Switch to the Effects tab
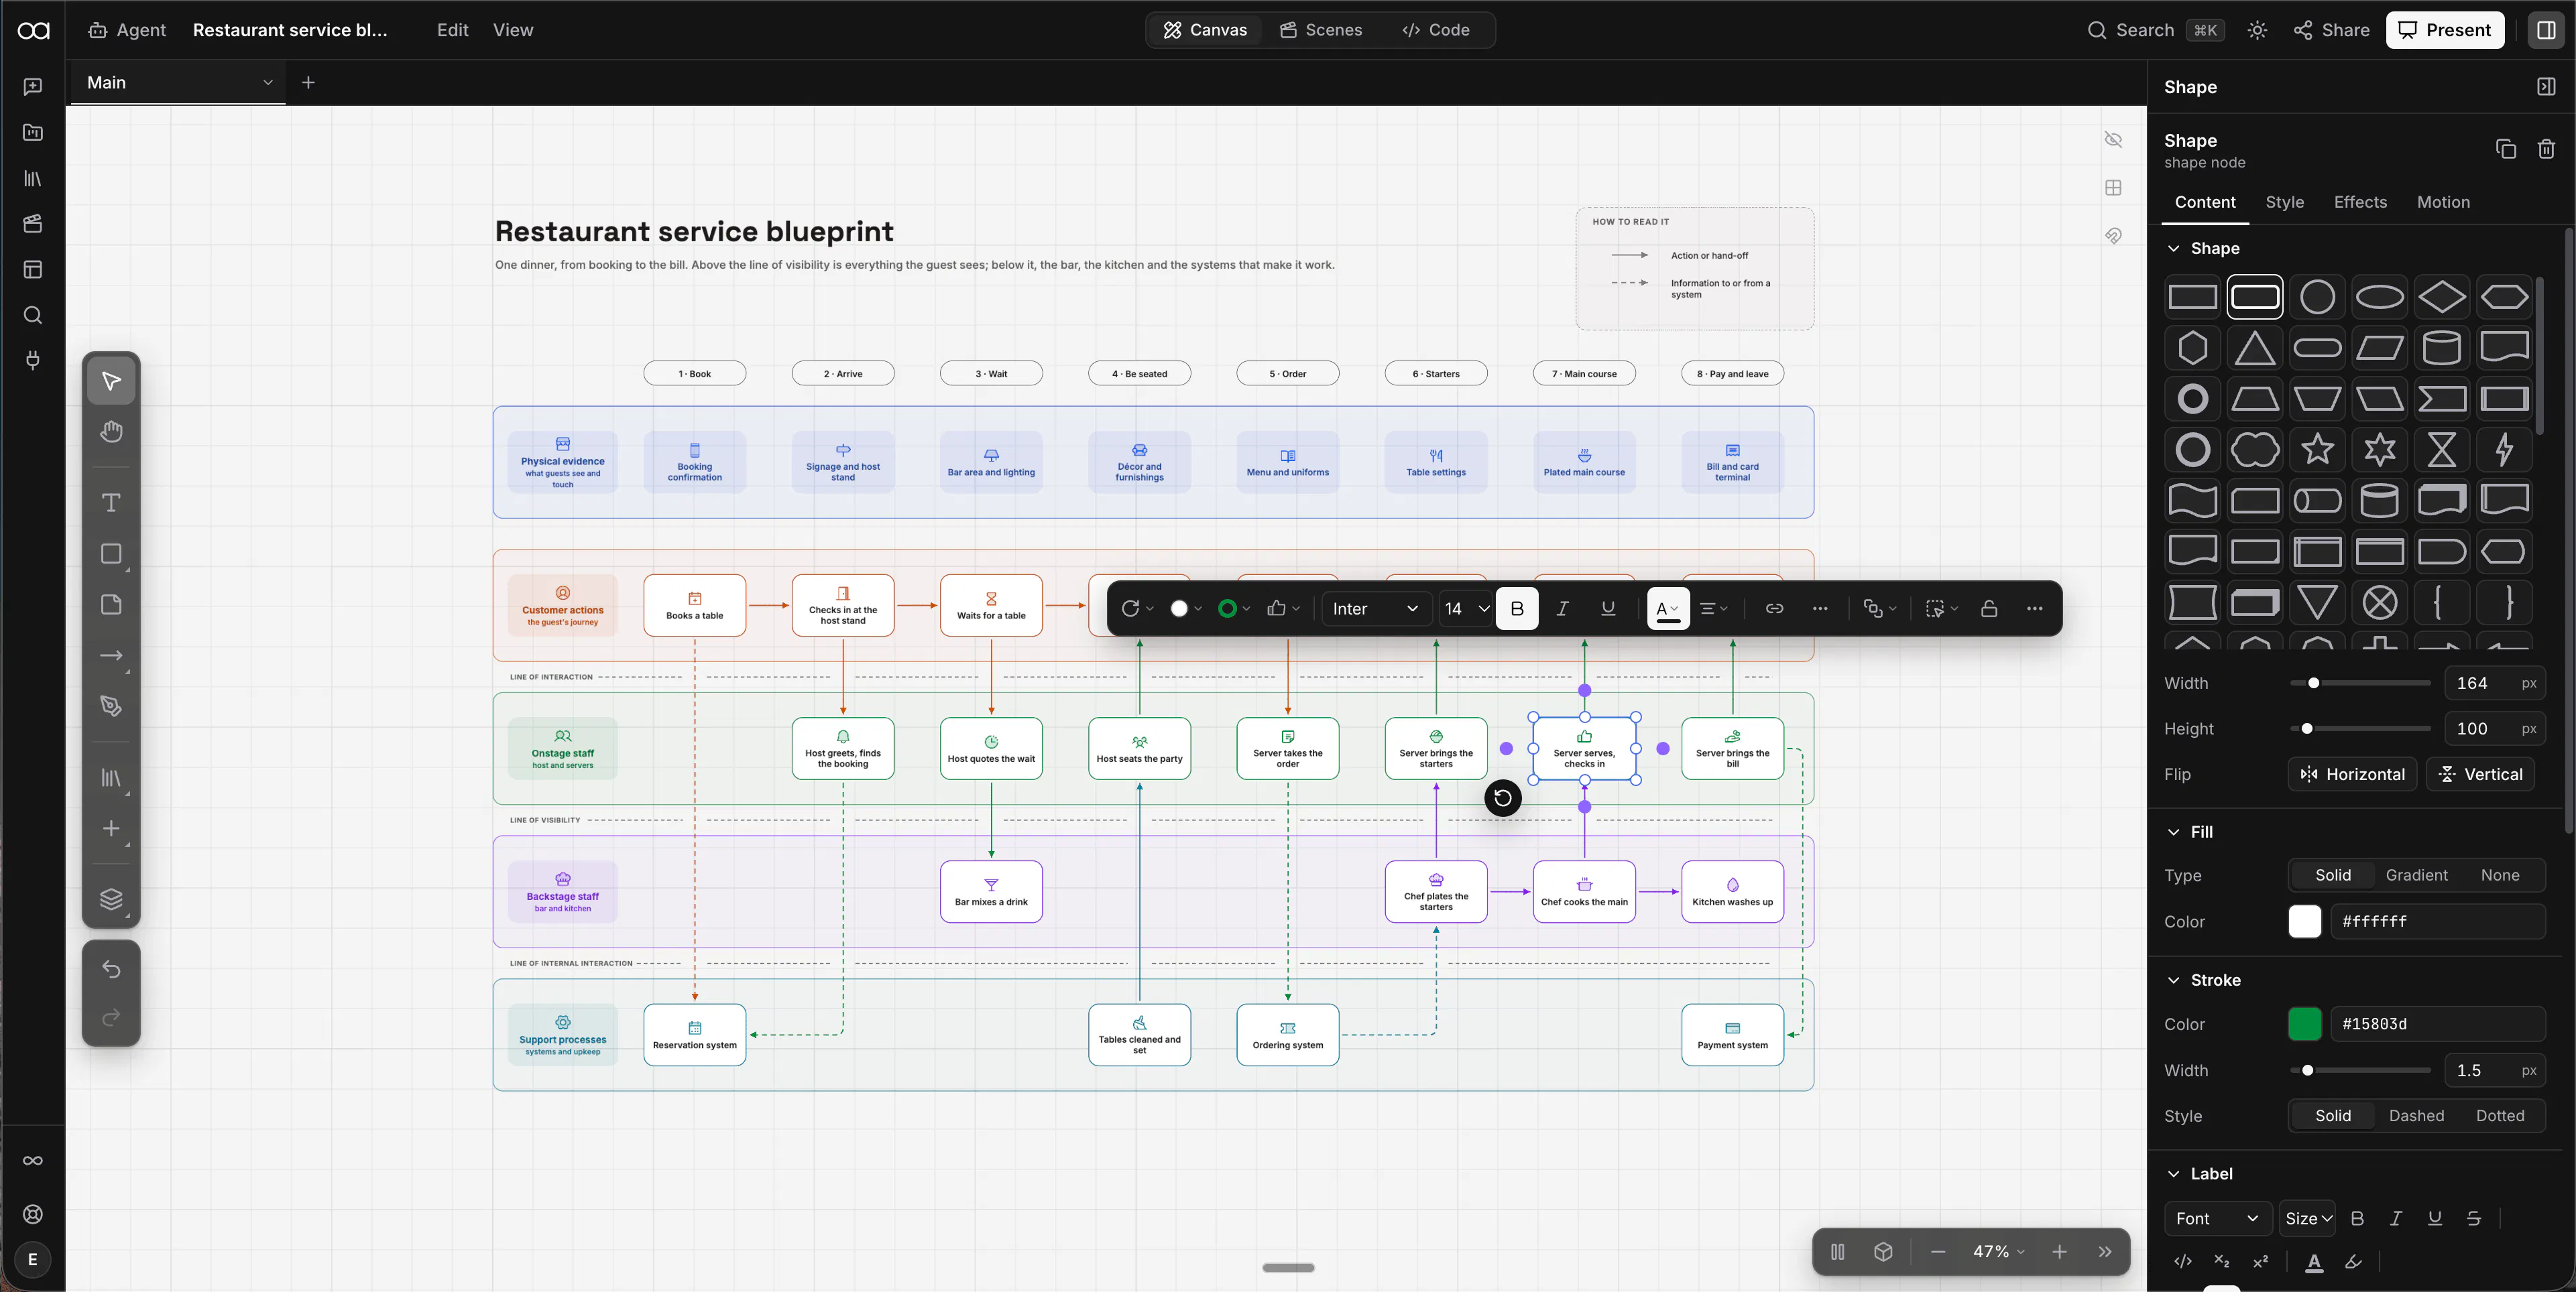The image size is (2576, 1292). tap(2360, 202)
